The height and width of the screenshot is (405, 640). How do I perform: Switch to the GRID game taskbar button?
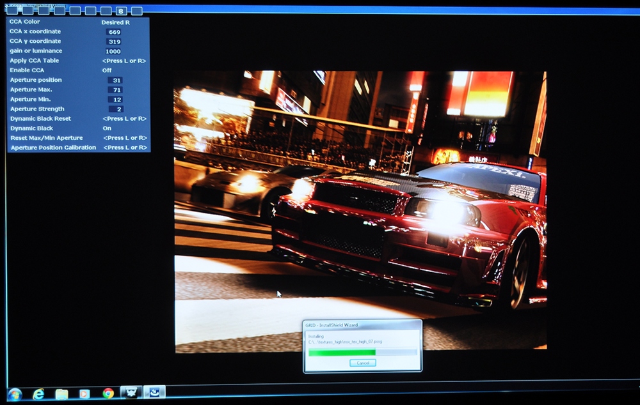click(x=131, y=392)
